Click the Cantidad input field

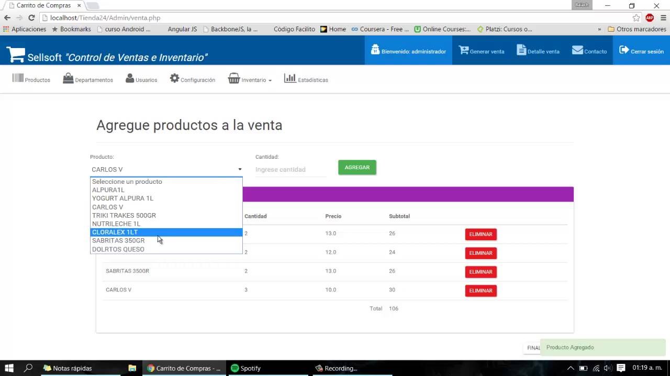click(x=291, y=169)
